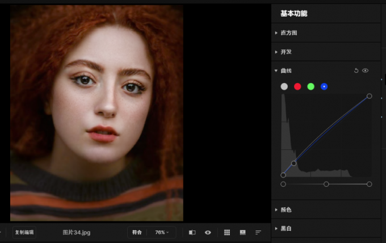Viewport: 386px width, 243px height.
Task: Select the green curve channel
Action: [311, 86]
